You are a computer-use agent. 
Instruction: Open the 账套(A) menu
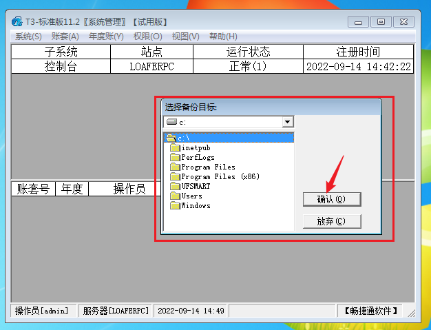point(65,37)
